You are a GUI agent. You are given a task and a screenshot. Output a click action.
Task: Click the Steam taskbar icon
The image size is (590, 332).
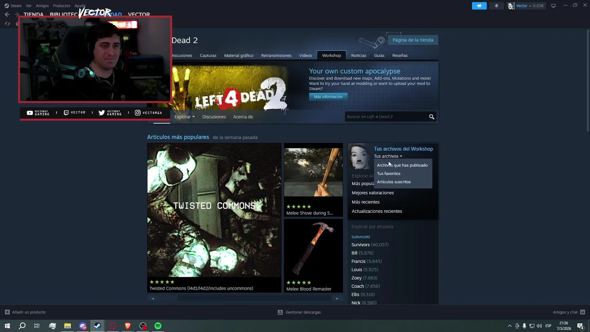97,326
